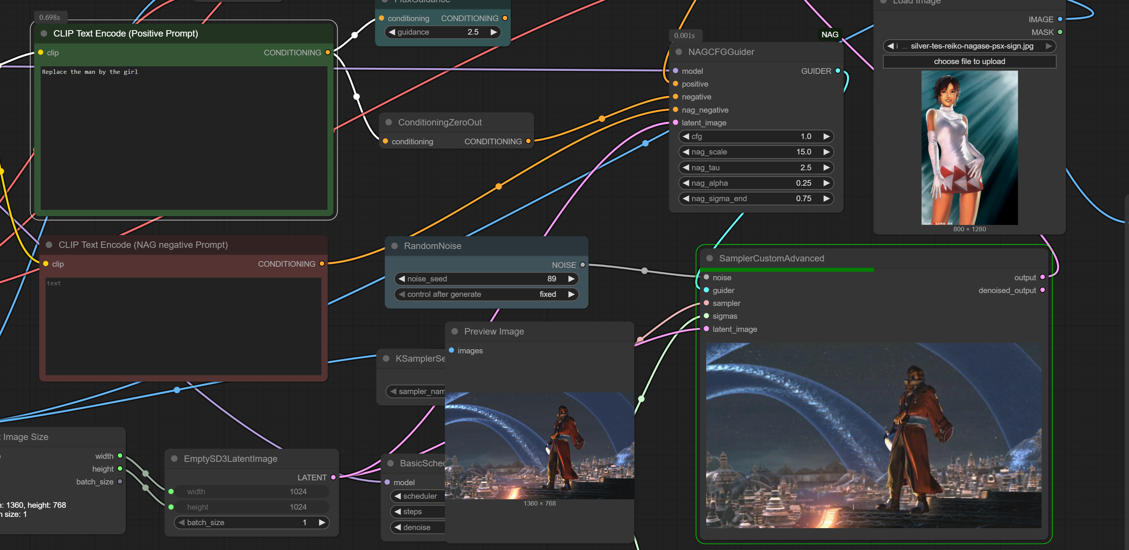This screenshot has height=550, width=1129.
Task: Collapse the SamplerCustomAdvanced node
Action: [710, 258]
